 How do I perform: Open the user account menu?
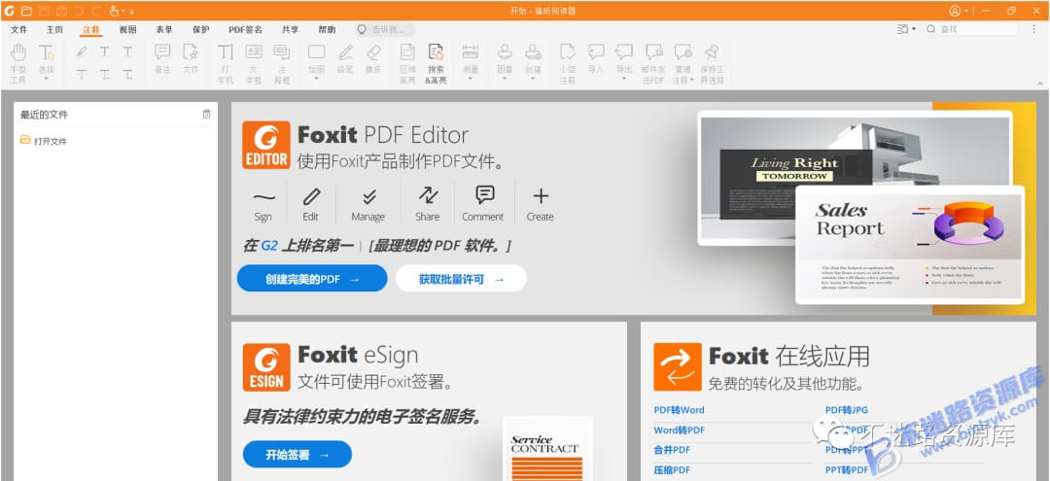[959, 11]
